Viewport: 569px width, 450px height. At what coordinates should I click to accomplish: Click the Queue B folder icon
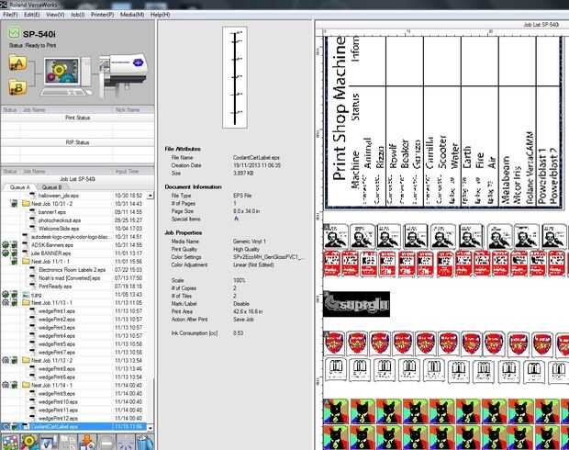coord(18,87)
